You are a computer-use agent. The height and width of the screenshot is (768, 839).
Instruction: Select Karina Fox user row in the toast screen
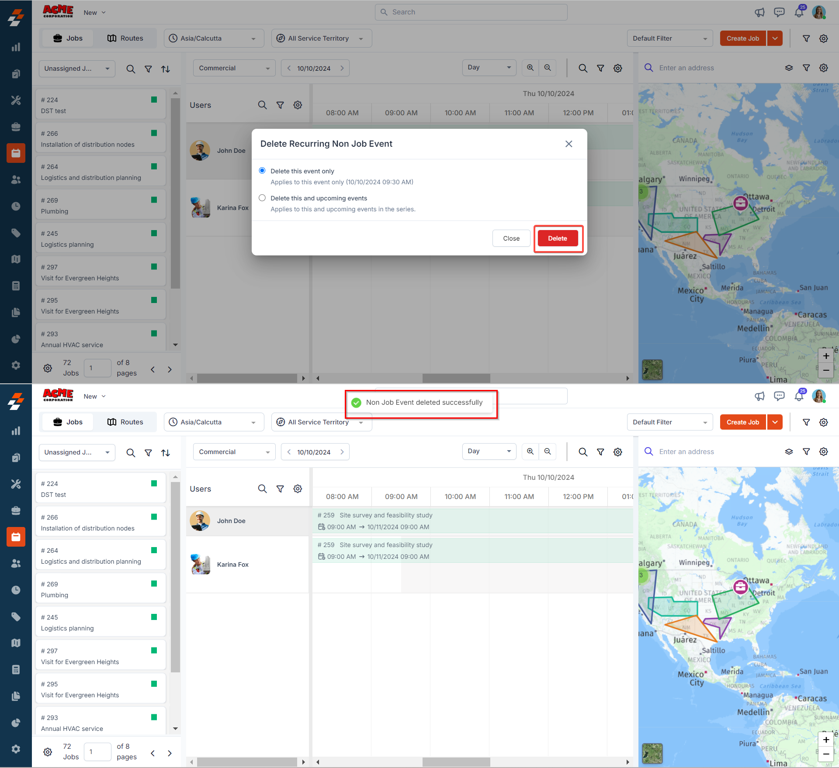pyautogui.click(x=247, y=565)
